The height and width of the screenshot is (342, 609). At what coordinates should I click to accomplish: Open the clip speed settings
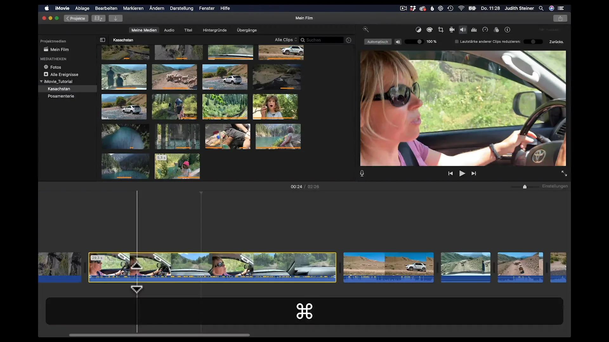pyautogui.click(x=485, y=29)
